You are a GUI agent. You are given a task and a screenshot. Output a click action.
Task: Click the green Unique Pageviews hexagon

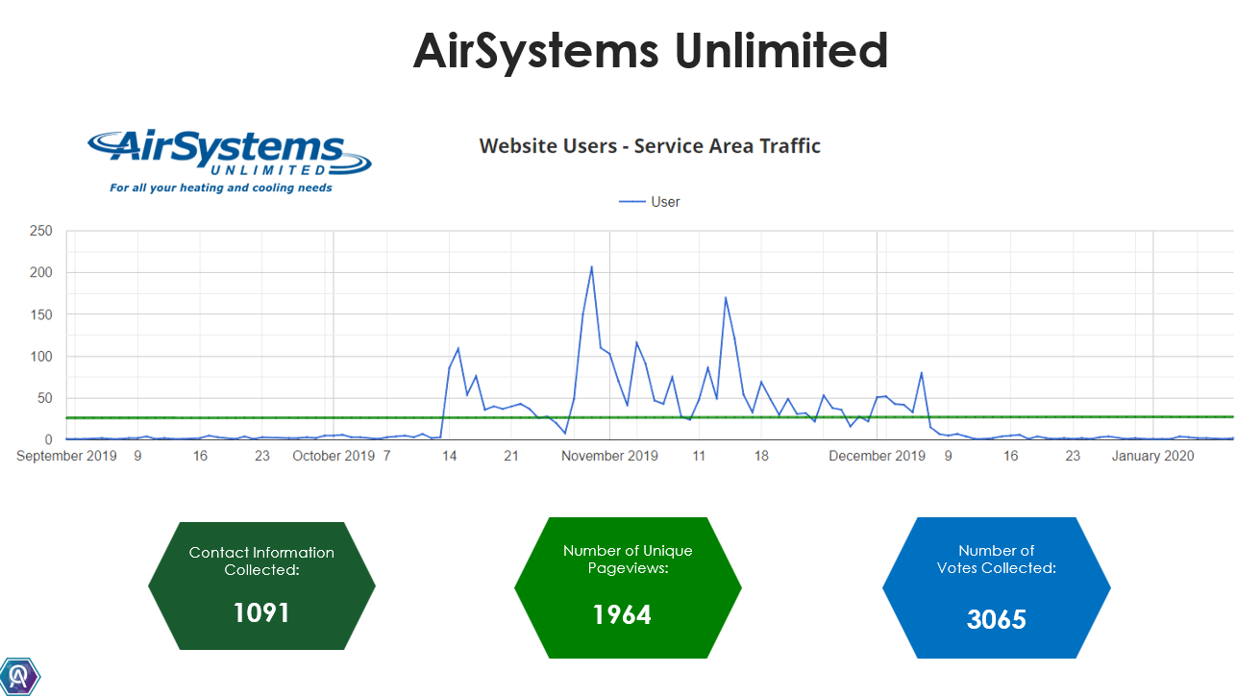(x=628, y=586)
